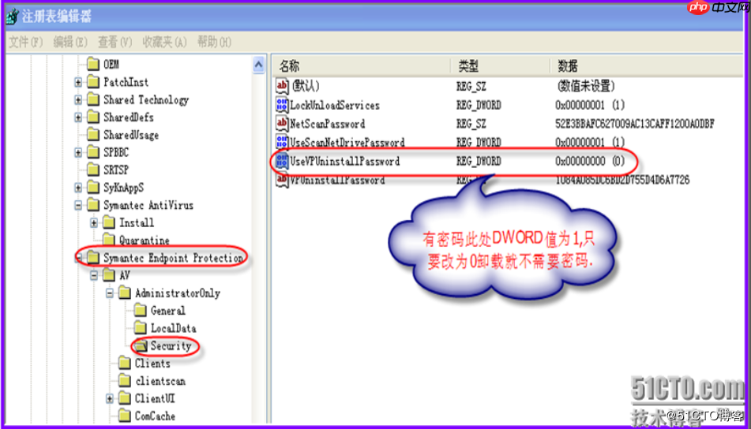Click the Symantec Endpoint Protection folder icon
This screenshot has height=429, width=751.
click(93, 258)
